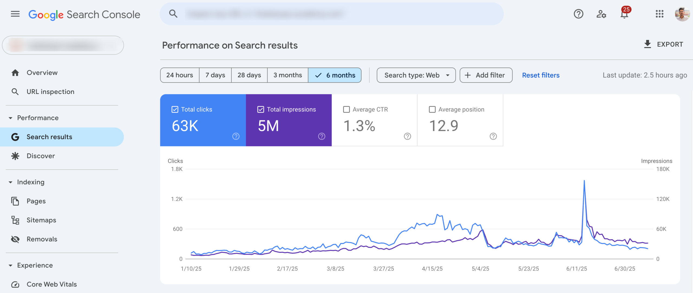Click the help question mark icon
Image resolution: width=693 pixels, height=293 pixels.
click(578, 14)
